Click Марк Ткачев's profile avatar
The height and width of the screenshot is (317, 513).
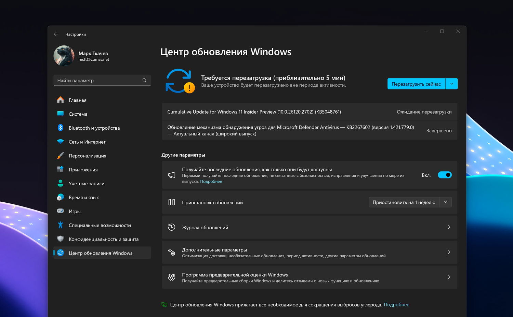point(64,56)
